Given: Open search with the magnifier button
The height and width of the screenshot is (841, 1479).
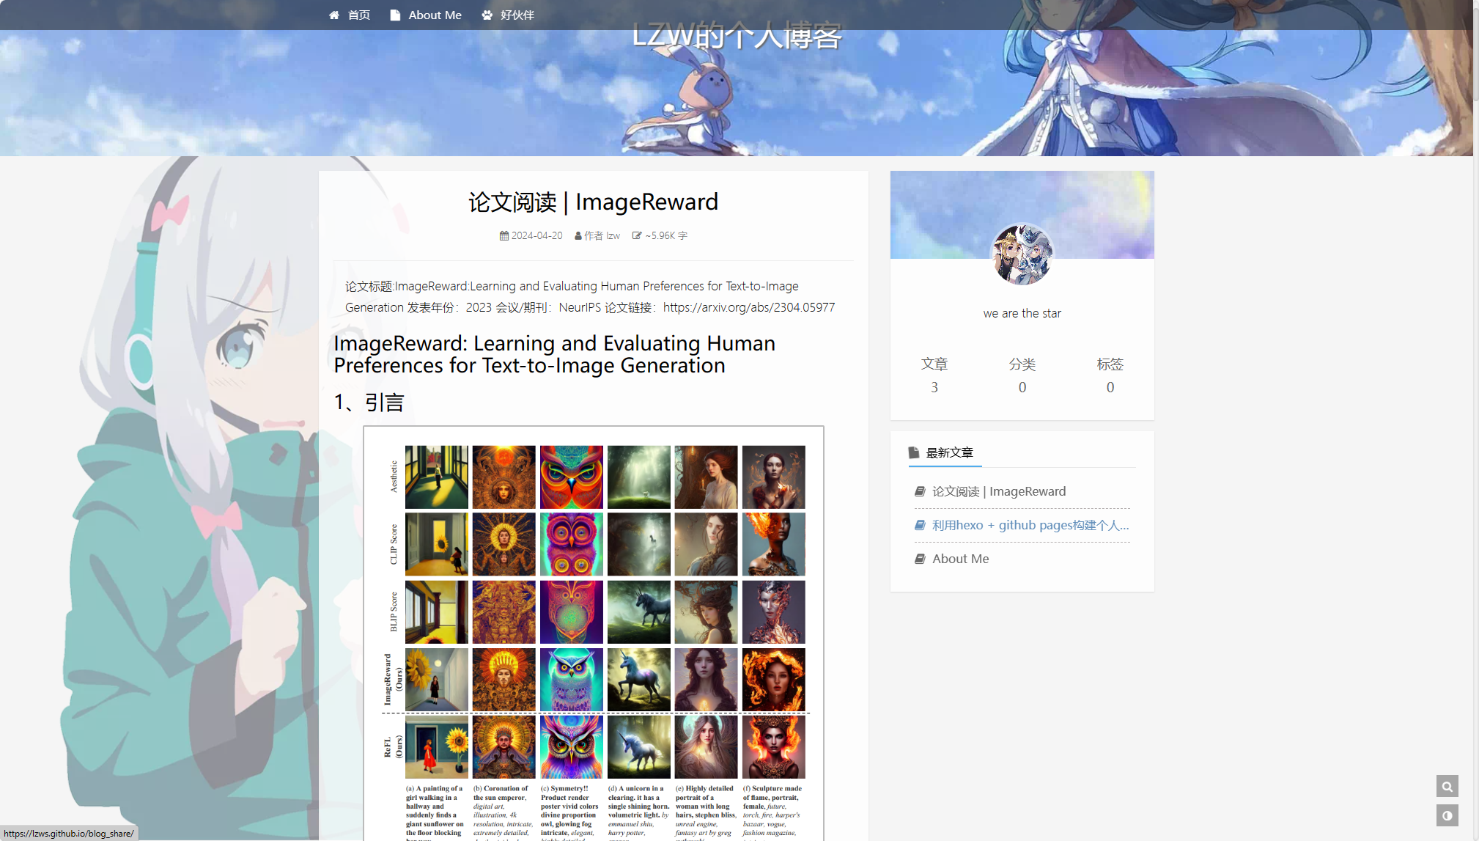Looking at the screenshot, I should coord(1447,787).
